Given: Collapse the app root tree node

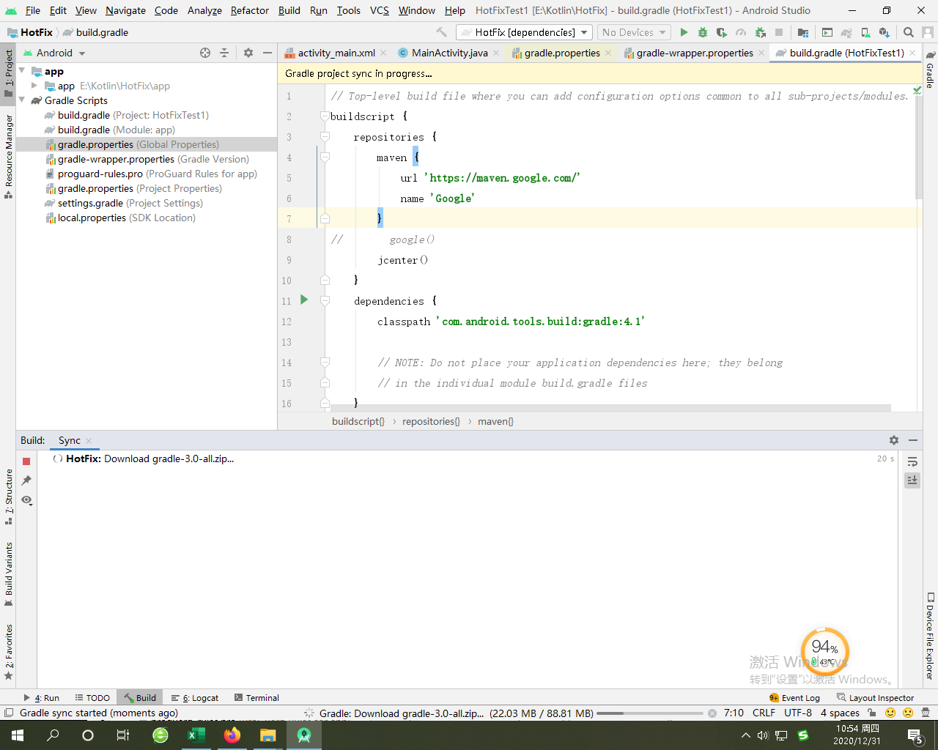Looking at the screenshot, I should coord(22,71).
